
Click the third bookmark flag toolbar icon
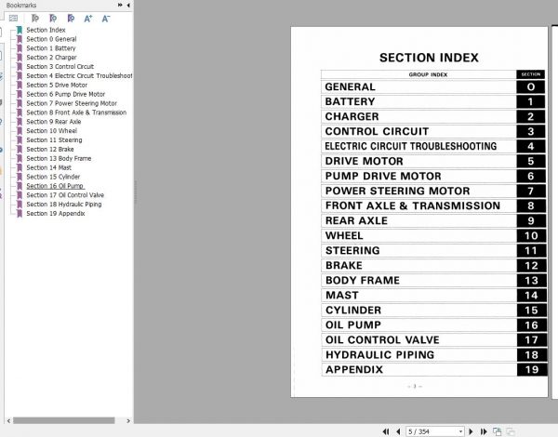(x=71, y=19)
